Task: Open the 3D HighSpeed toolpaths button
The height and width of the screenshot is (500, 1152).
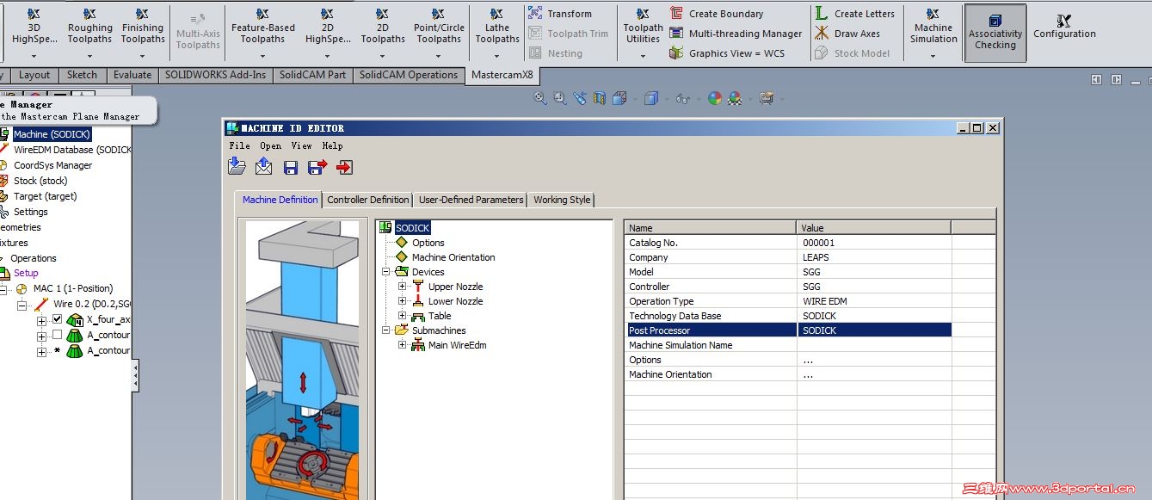Action: 34,33
